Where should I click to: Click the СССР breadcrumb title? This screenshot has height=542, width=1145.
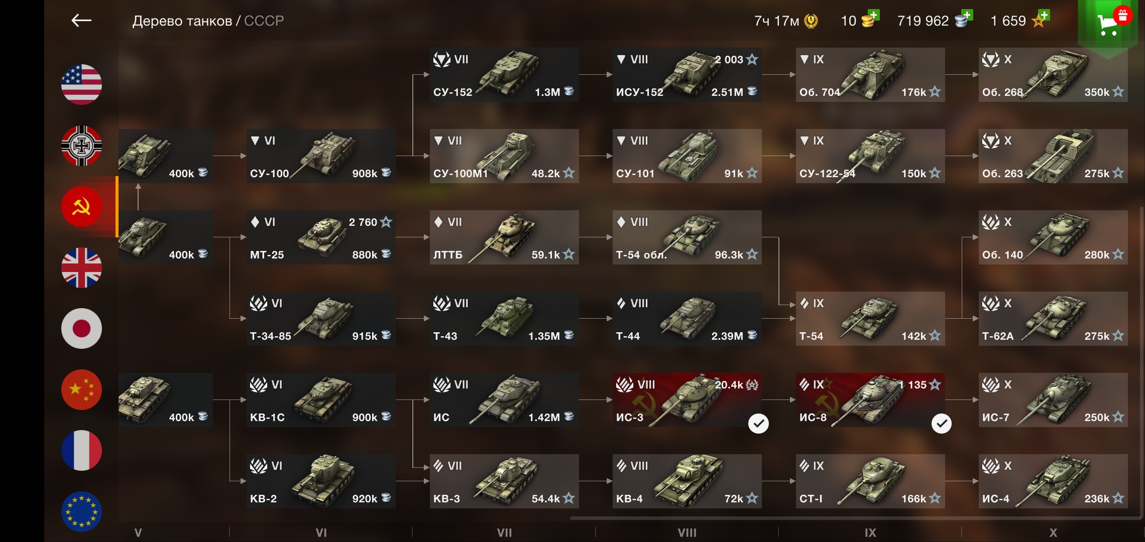[264, 21]
